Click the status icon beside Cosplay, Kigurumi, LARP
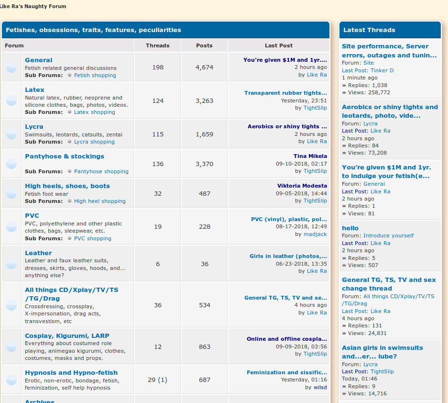Viewport: 448px width, 403px height. (11, 347)
